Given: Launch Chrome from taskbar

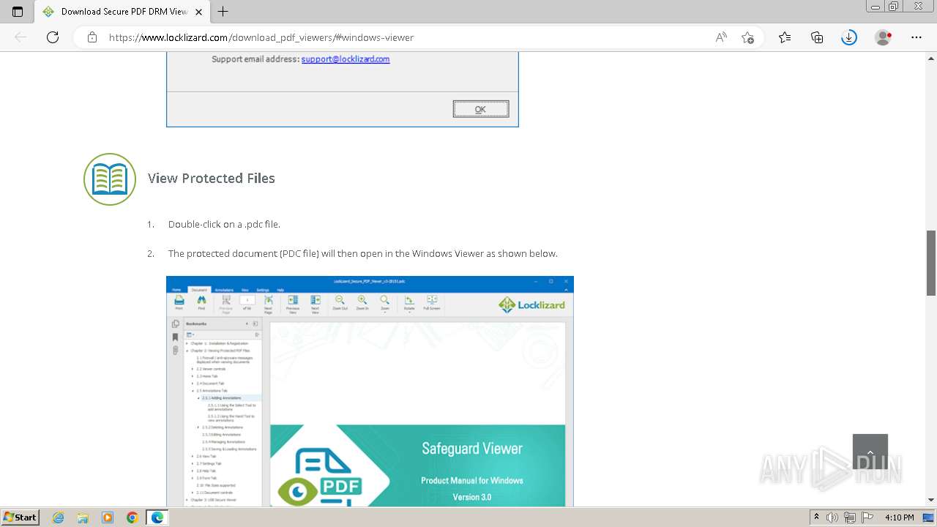Looking at the screenshot, I should click(132, 517).
